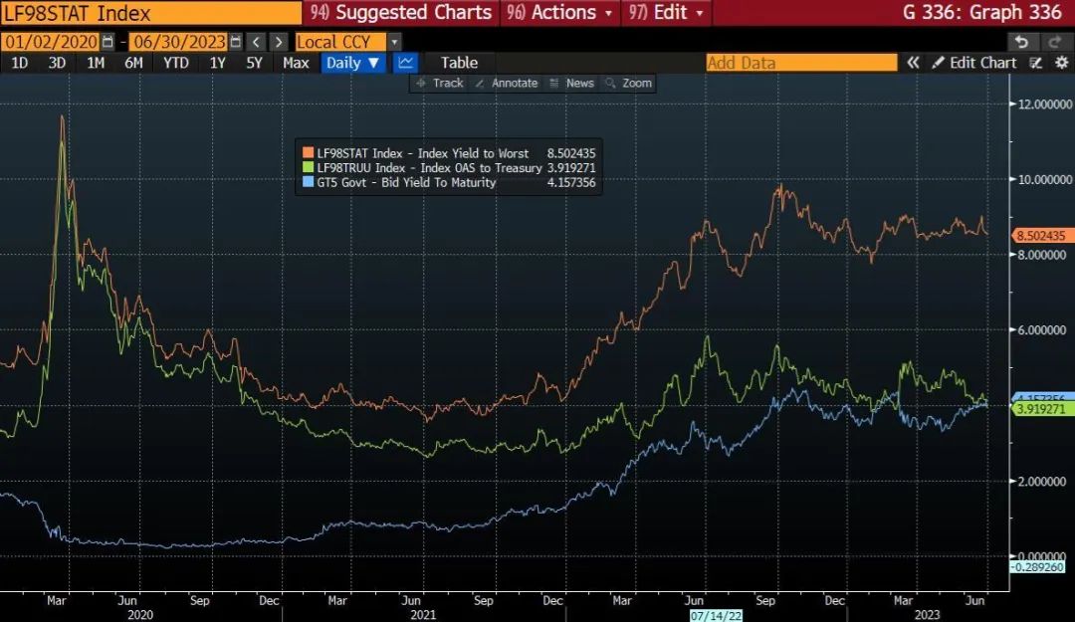
Task: Toggle the Track crosshair mode
Action: click(439, 84)
